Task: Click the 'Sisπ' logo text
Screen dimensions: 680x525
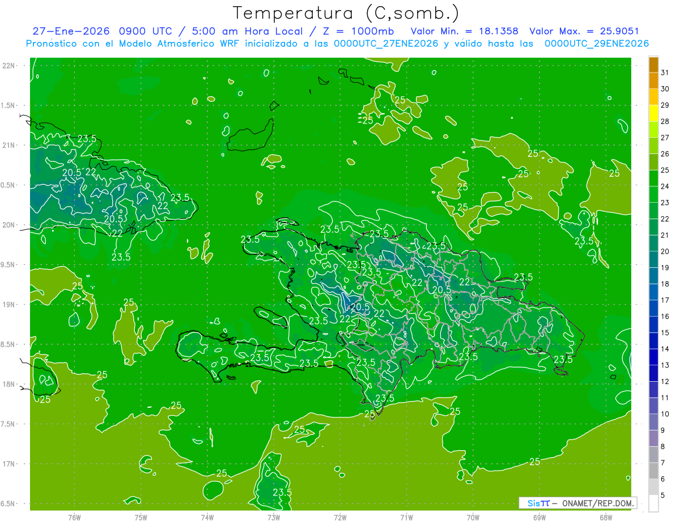Action: [538, 503]
